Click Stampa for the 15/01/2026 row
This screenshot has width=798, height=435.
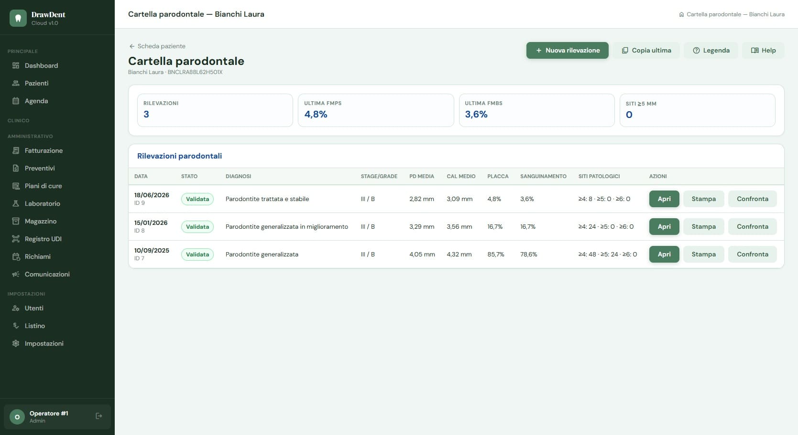[703, 226]
